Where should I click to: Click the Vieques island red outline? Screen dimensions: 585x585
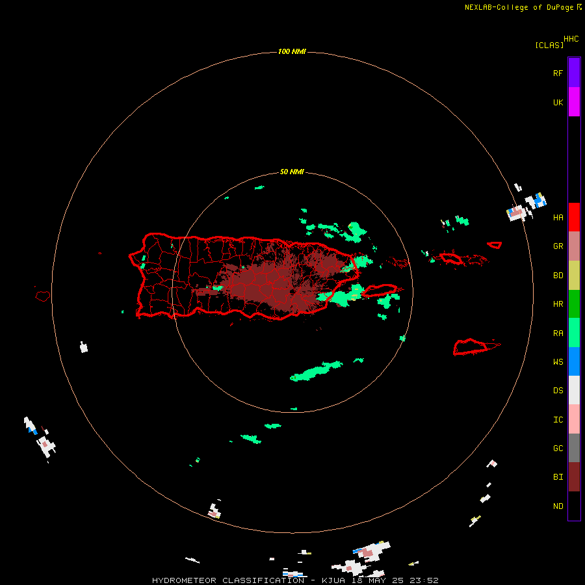click(380, 291)
